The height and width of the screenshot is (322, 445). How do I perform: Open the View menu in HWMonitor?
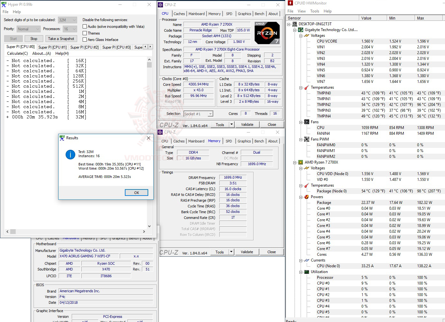(302, 11)
